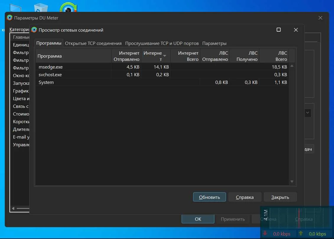
Task: Sort by Интернет Отправлено column header
Action: pos(126,56)
